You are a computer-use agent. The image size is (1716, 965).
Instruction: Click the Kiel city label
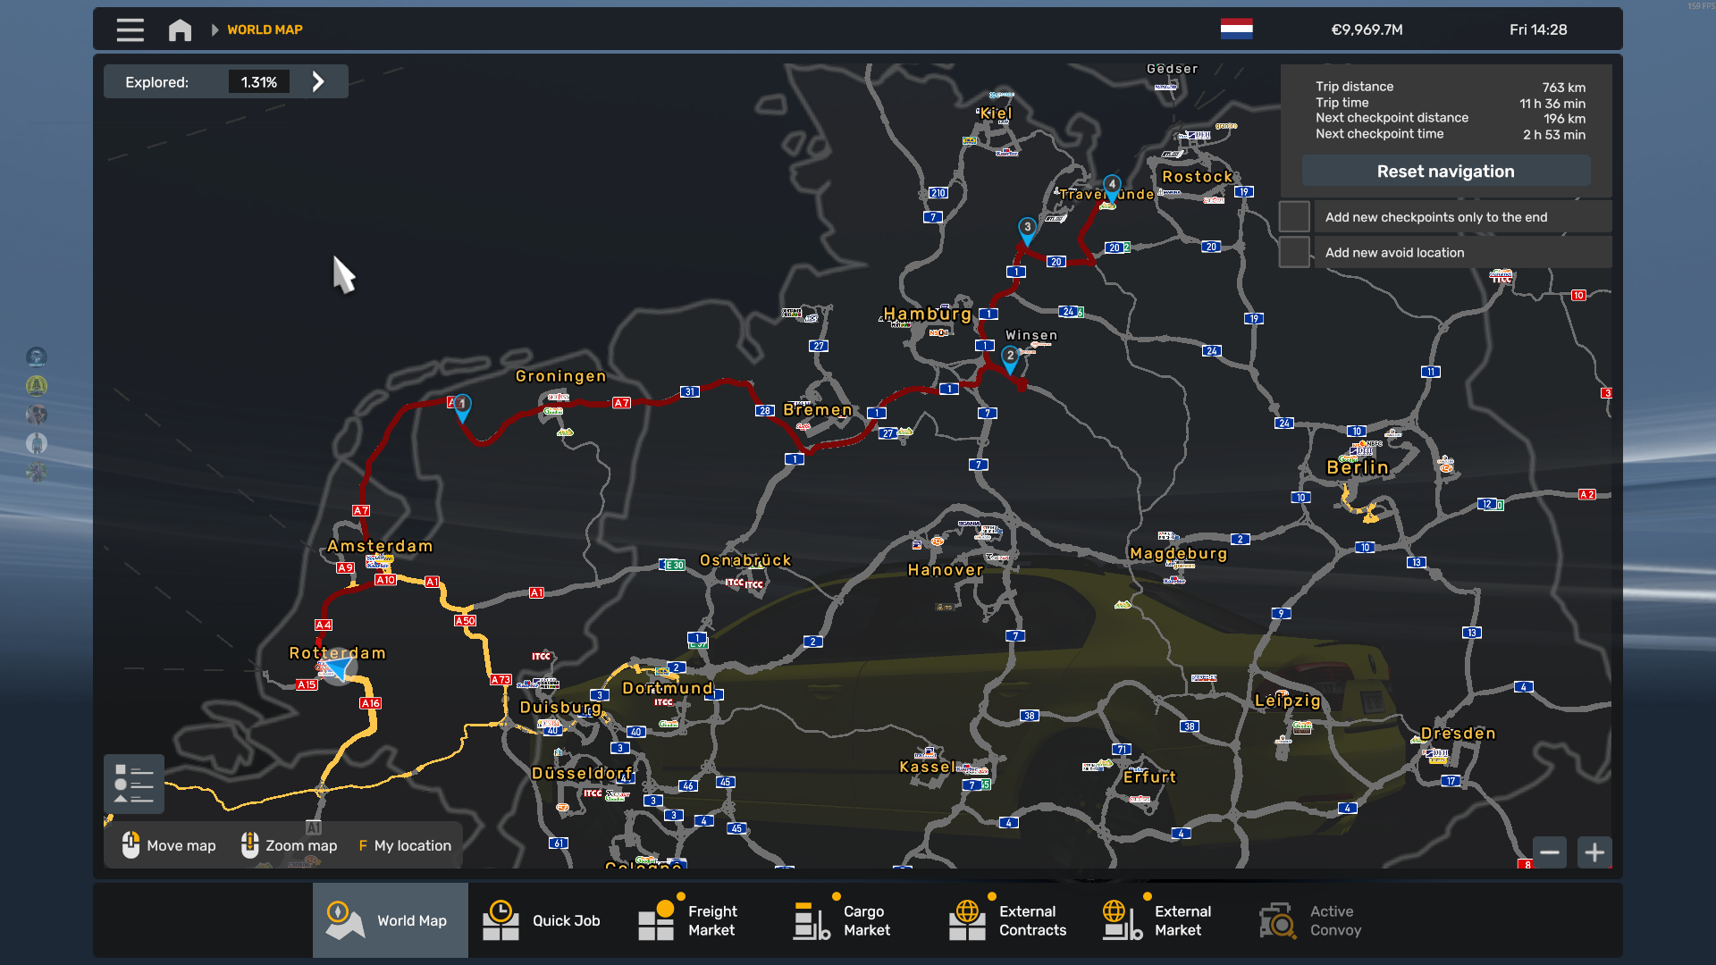tap(996, 113)
